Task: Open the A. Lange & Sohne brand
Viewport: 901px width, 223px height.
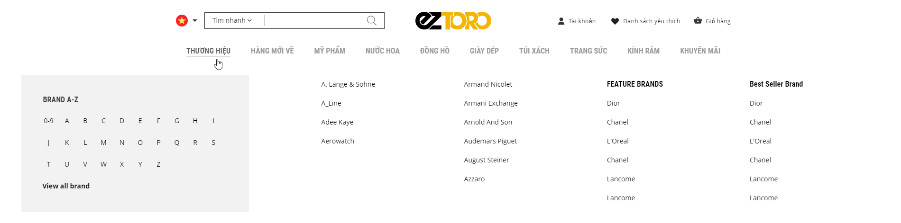Action: 348,84
